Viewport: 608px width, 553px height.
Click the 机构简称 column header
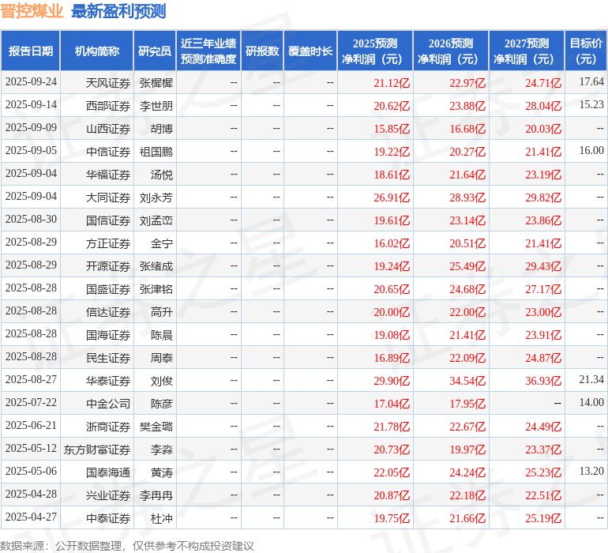pos(97,51)
